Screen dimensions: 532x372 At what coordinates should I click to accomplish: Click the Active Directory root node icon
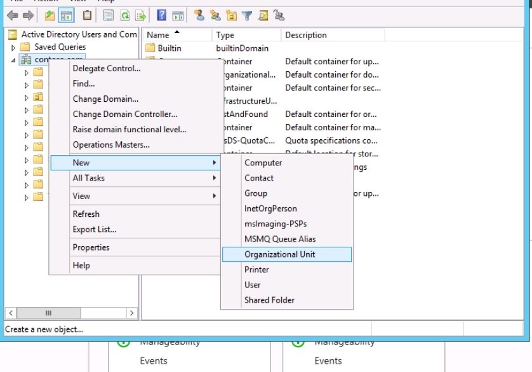[x=13, y=34]
